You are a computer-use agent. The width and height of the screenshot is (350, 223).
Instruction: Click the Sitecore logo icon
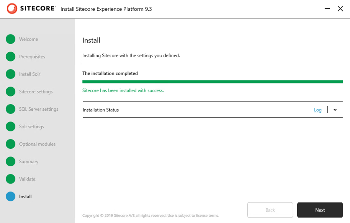point(12,8)
